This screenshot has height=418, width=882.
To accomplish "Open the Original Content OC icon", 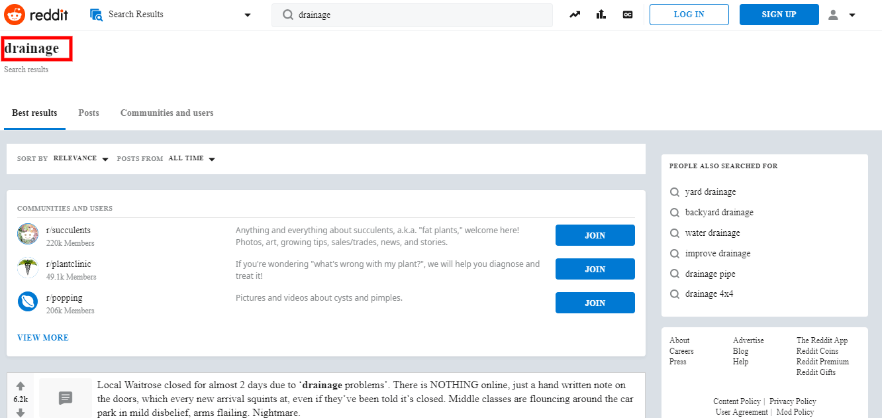I will pyautogui.click(x=628, y=15).
